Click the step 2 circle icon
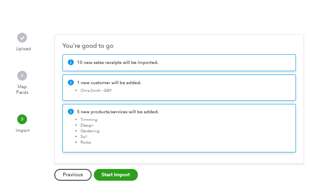 22,76
